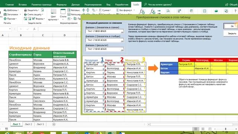Switch to Page Break Preview icon
Screen dimensions: 238x134
tap(210, 129)
